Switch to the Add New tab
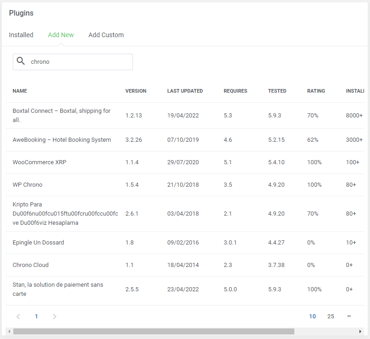This screenshot has width=370, height=339. (61, 35)
